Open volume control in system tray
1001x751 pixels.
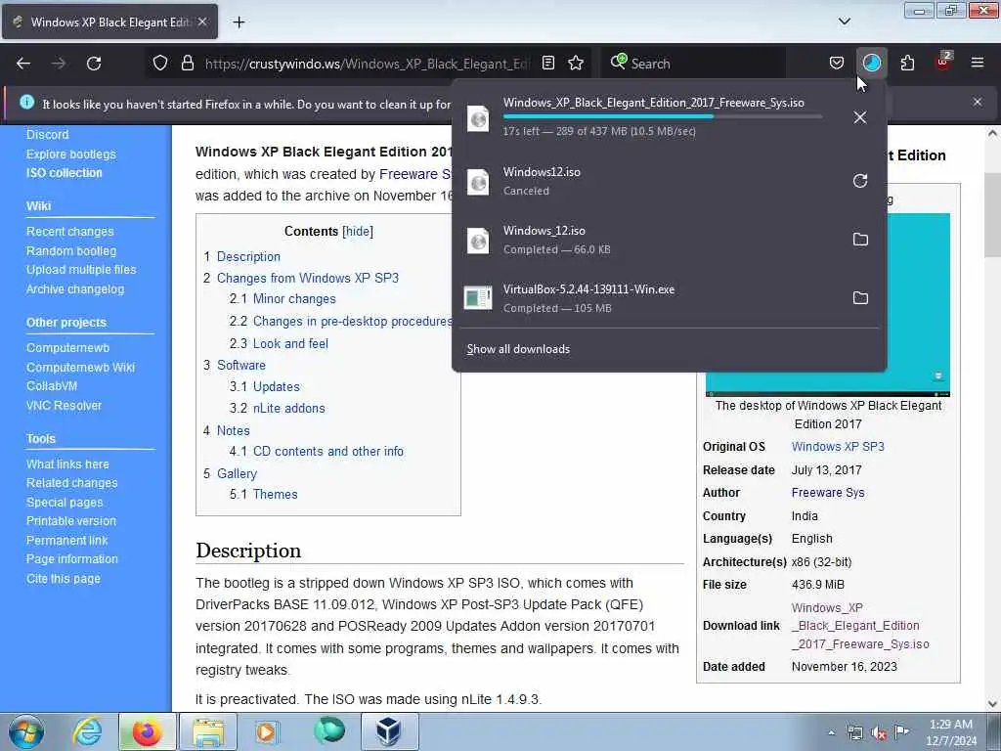coord(878,733)
